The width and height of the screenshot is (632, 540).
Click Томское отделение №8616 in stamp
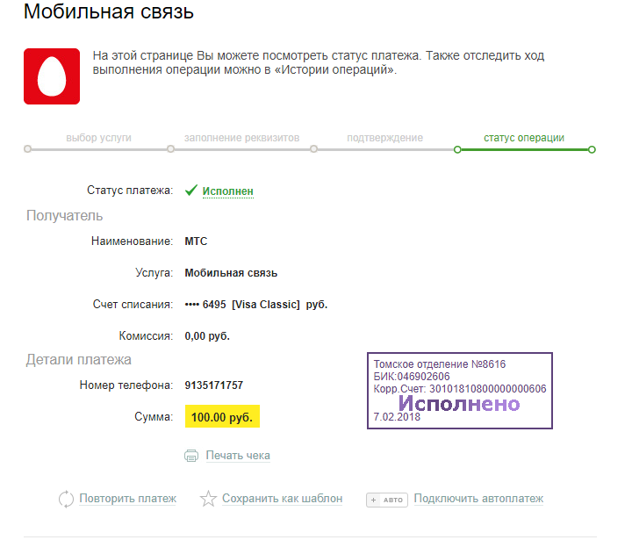440,364
